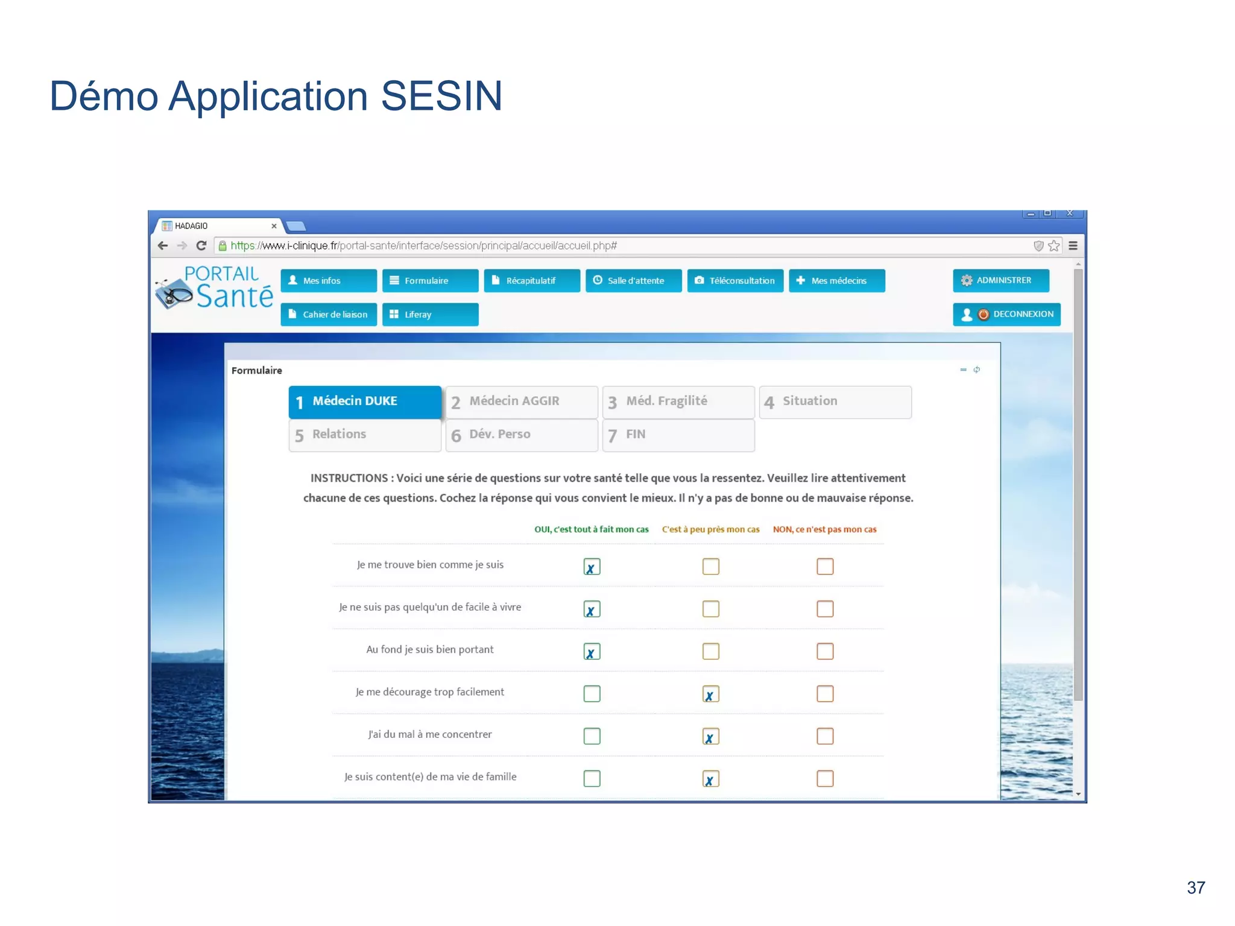This screenshot has width=1235, height=926.
Task: Switch to step 4 Situation
Action: [835, 402]
